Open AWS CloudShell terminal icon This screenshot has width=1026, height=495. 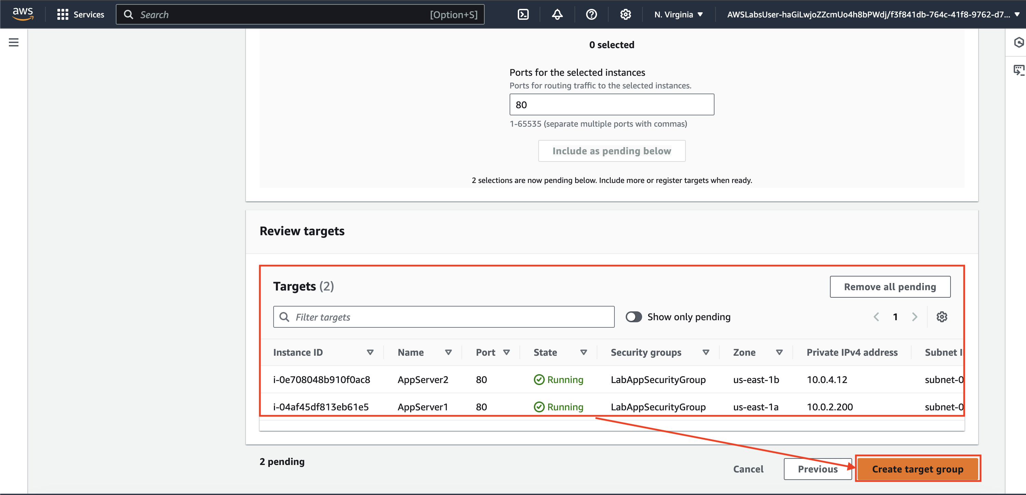click(x=523, y=15)
